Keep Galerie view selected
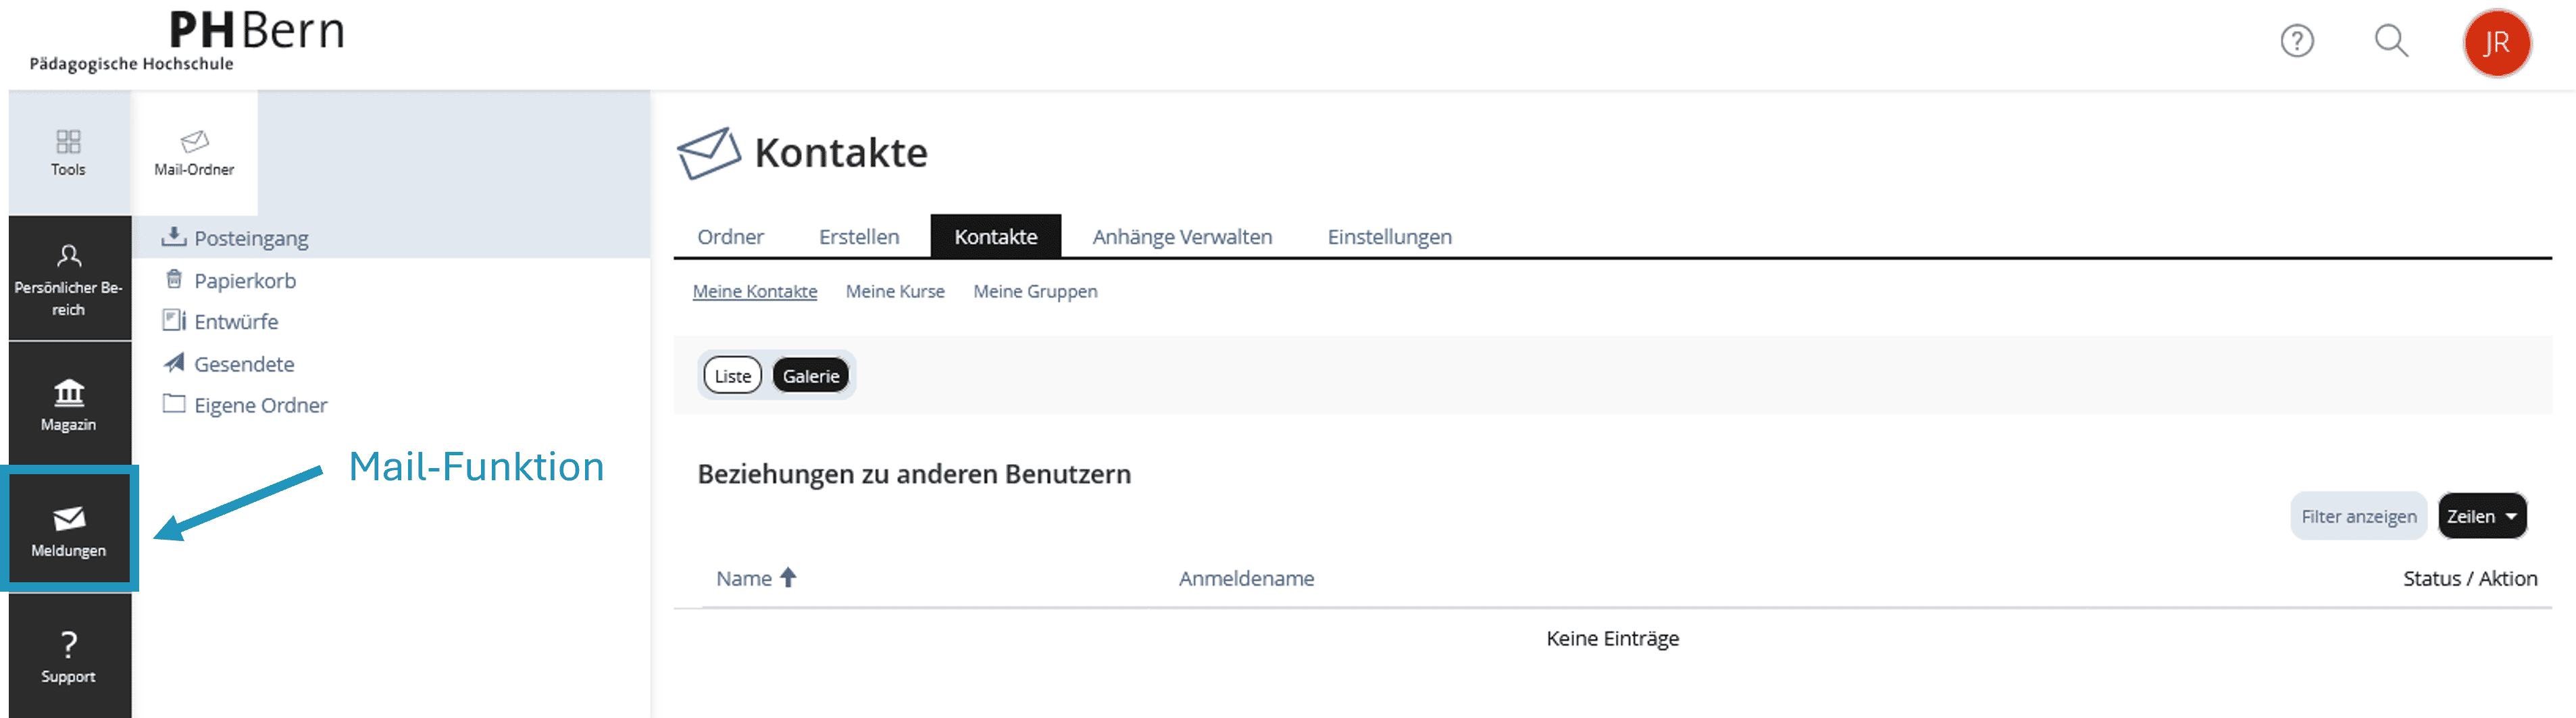2576x718 pixels. (x=811, y=375)
